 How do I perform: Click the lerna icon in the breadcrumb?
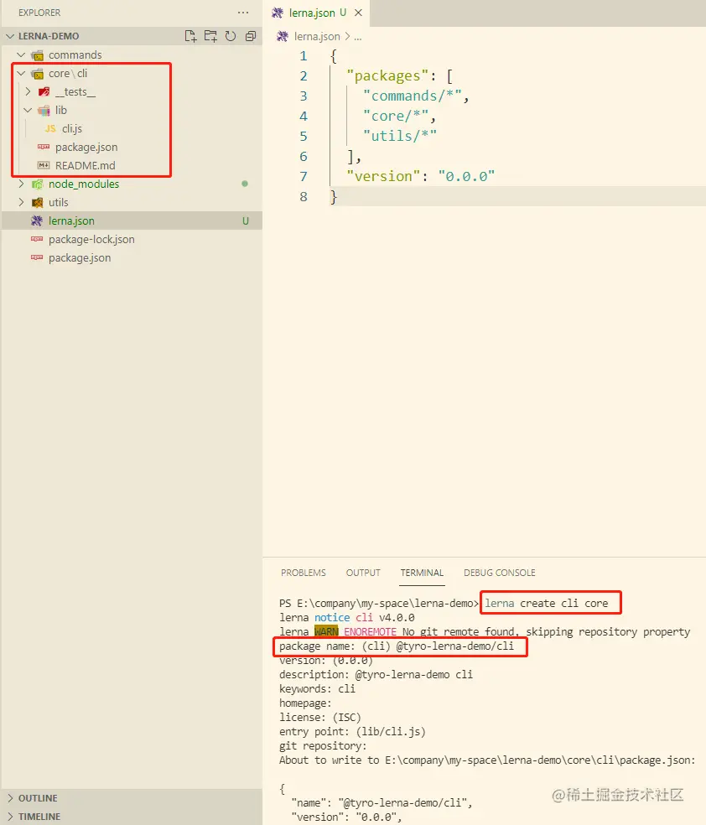coord(283,36)
